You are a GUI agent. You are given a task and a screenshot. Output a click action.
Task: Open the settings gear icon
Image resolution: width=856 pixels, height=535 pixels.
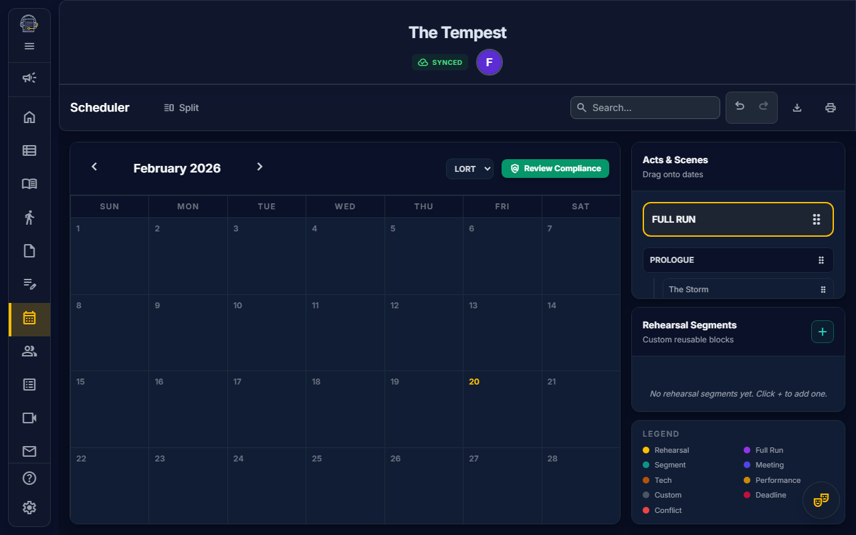29,508
